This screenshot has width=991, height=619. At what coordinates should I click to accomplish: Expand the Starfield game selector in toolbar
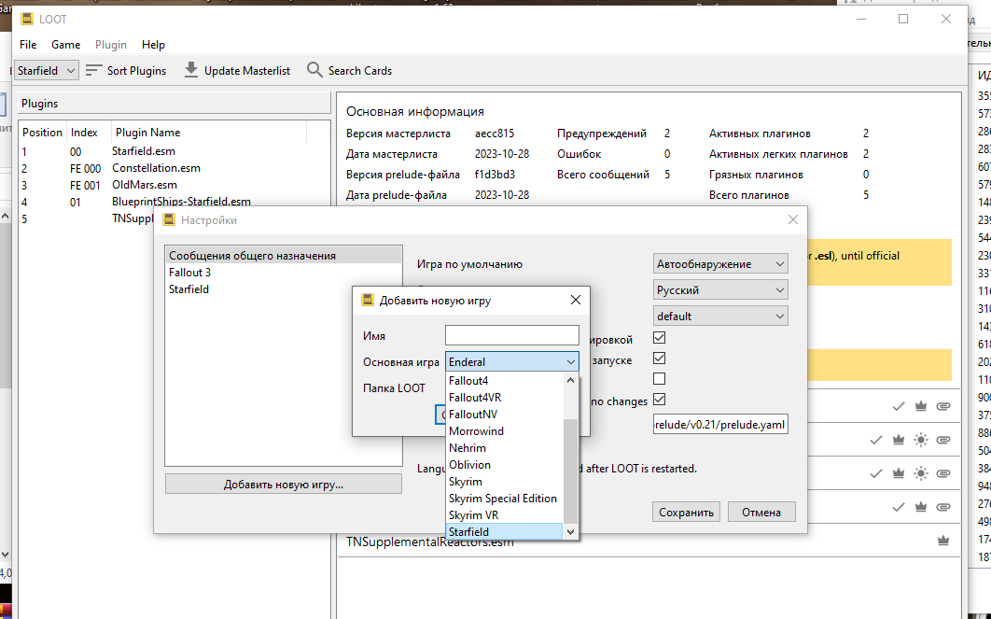point(47,70)
